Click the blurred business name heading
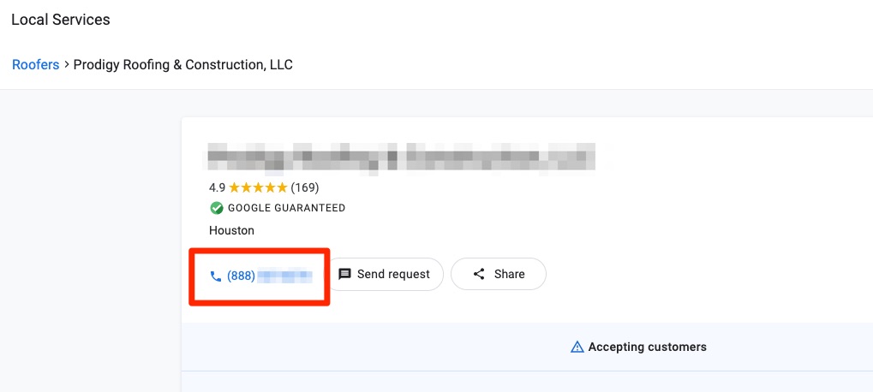873x392 pixels. click(x=410, y=157)
